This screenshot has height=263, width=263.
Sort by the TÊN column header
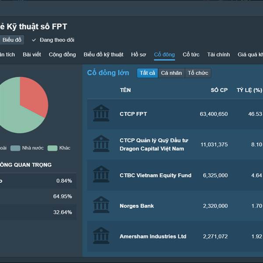(125, 90)
